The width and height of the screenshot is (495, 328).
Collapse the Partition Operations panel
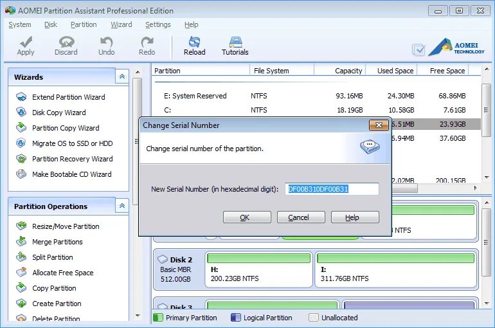pyautogui.click(x=122, y=206)
